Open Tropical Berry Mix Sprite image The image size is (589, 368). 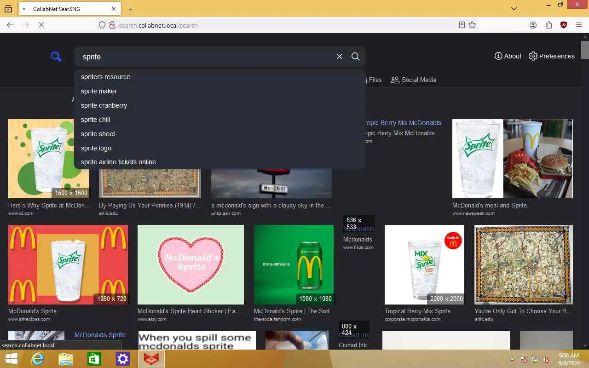(424, 264)
